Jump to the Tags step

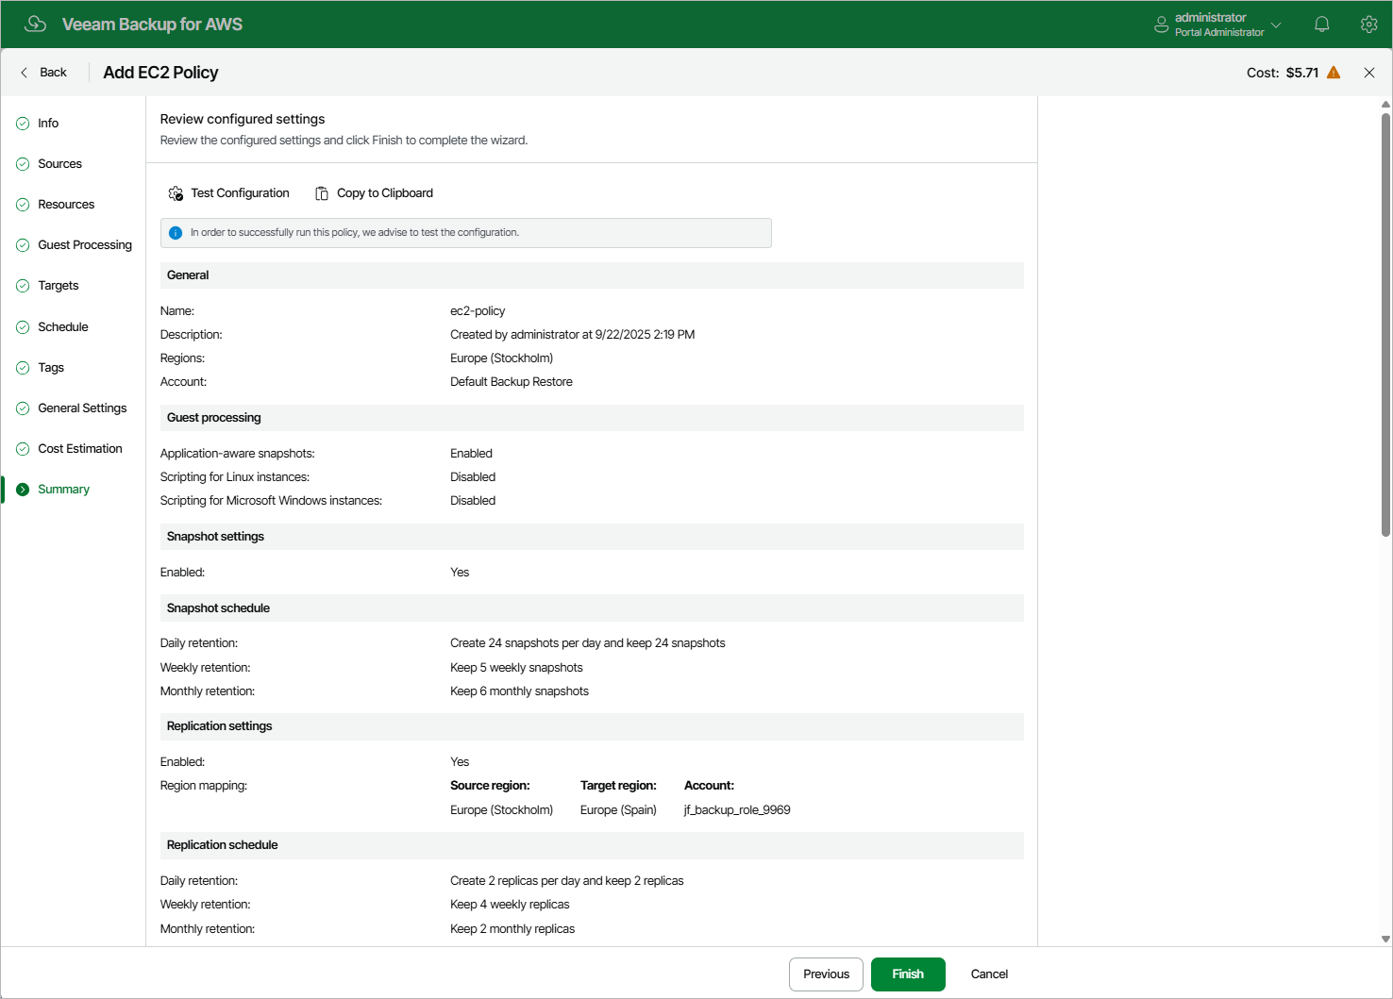click(51, 368)
